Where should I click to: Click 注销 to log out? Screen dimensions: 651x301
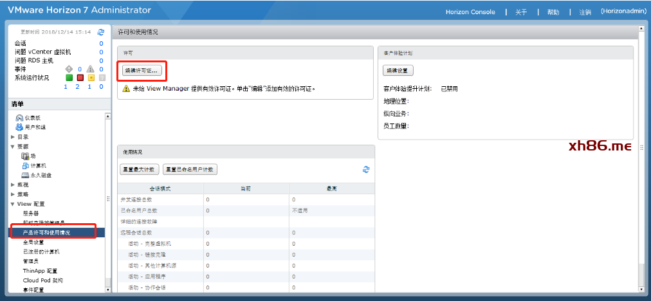585,12
